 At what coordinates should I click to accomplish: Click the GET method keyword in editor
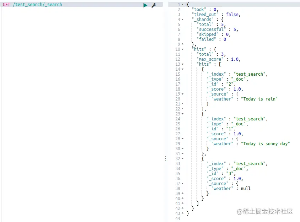click(x=6, y=4)
